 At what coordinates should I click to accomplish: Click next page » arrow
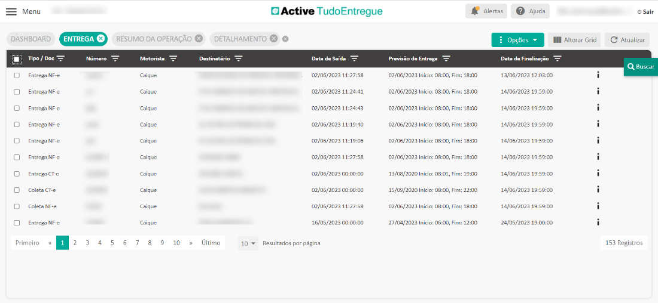click(x=191, y=243)
